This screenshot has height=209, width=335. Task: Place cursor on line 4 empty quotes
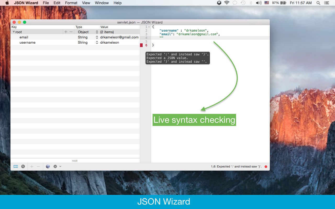pyautogui.click(x=161, y=38)
